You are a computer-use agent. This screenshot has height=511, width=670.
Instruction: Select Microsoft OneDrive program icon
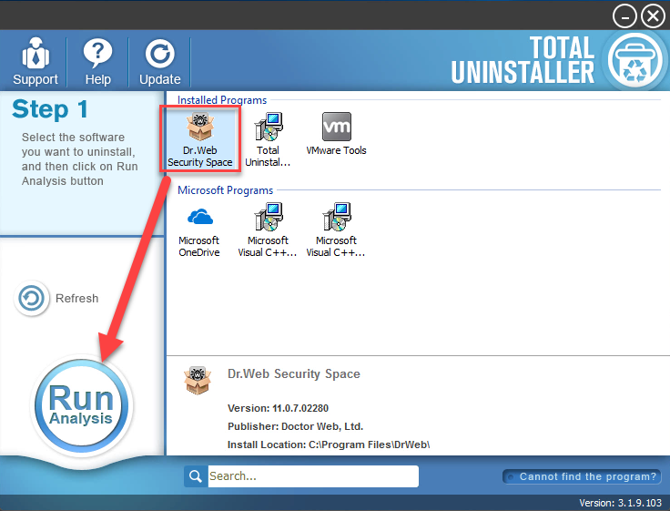point(199,231)
